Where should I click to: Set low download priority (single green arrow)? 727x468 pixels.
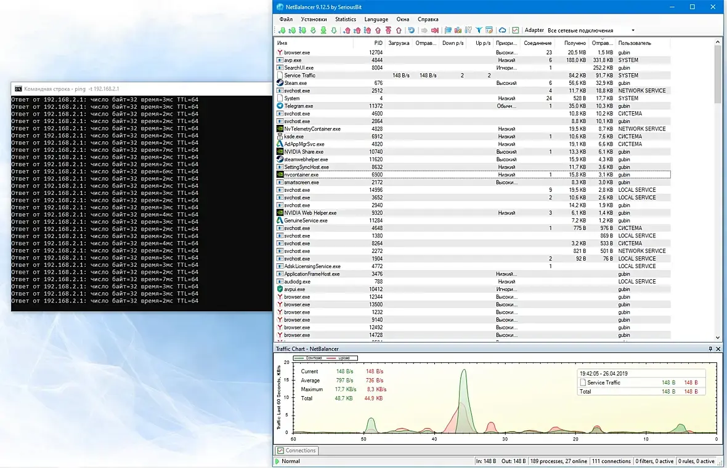click(282, 31)
